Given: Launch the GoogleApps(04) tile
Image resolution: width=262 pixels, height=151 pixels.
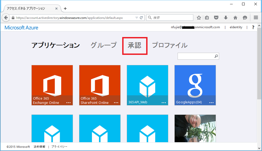Looking at the screenshot, I should [195, 85].
